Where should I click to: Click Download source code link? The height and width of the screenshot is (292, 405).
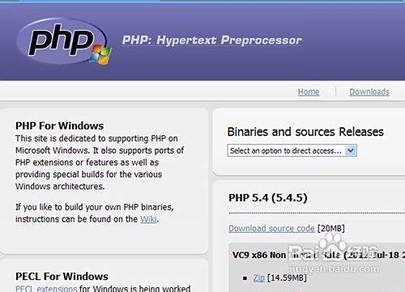tap(271, 228)
